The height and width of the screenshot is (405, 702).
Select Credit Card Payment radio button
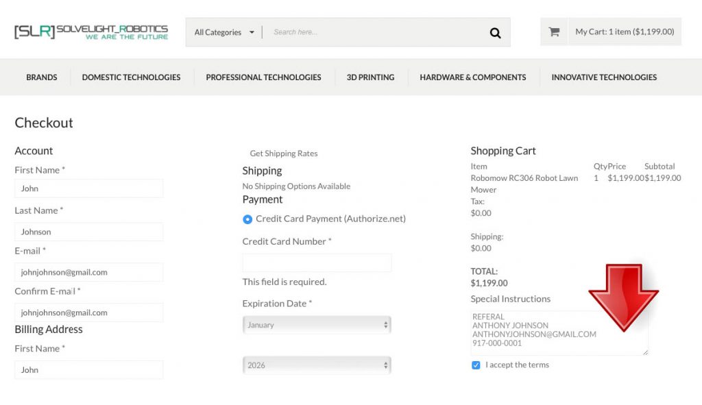pyautogui.click(x=247, y=219)
